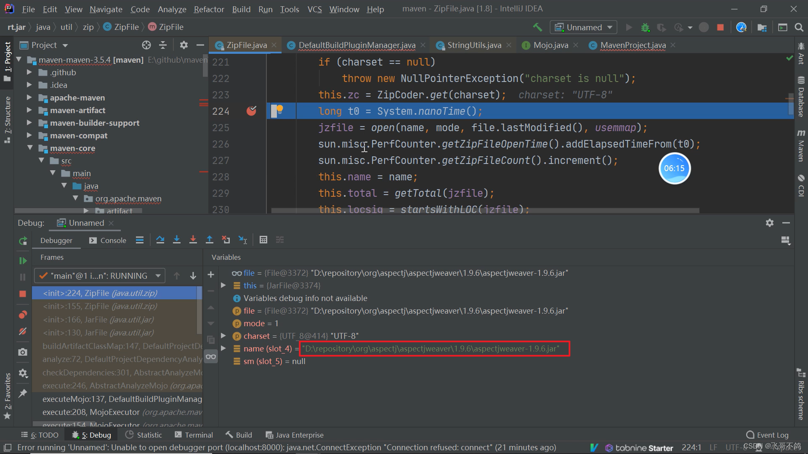Image resolution: width=808 pixels, height=454 pixels.
Task: Open the Unnamed run configuration dropdown
Action: (583, 27)
